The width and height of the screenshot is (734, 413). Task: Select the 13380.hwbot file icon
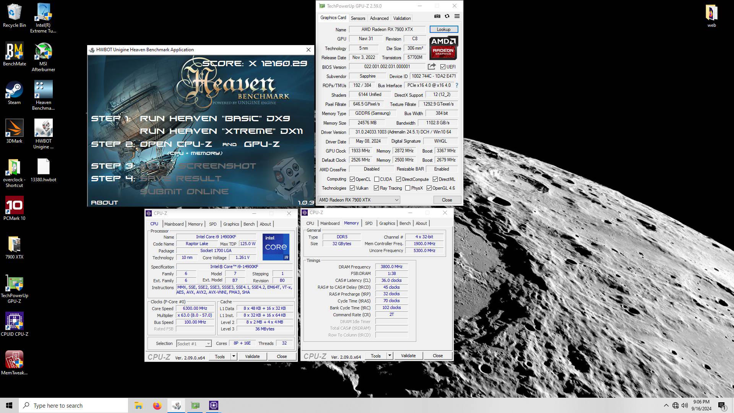(43, 170)
